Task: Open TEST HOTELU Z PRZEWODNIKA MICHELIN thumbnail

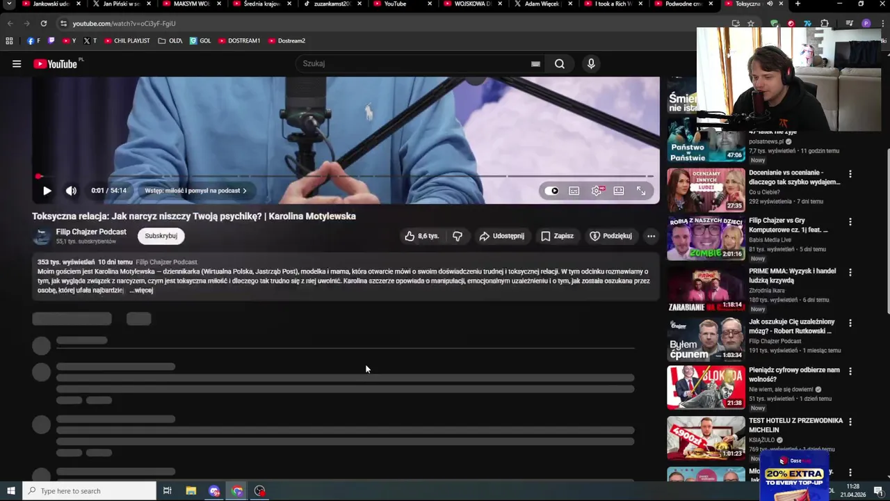Action: point(706,438)
